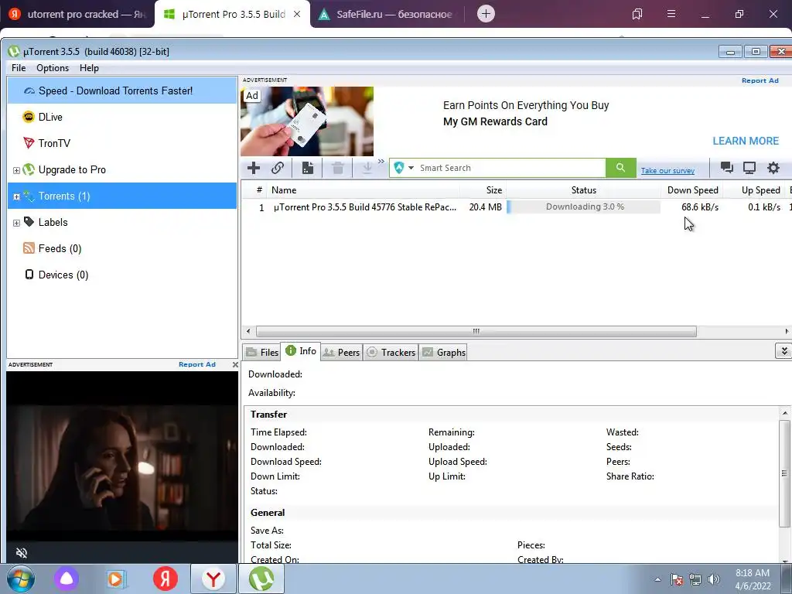
Task: Unmute the sidebar video ad
Action: (x=21, y=552)
